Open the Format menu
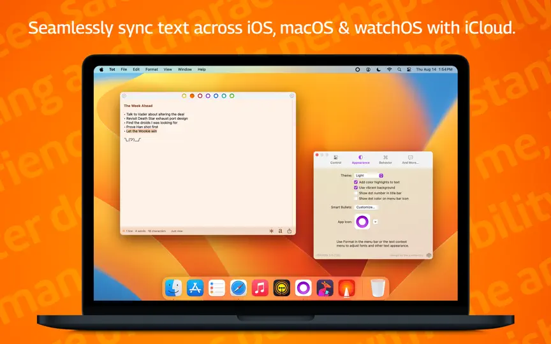The image size is (551, 344). [x=152, y=69]
